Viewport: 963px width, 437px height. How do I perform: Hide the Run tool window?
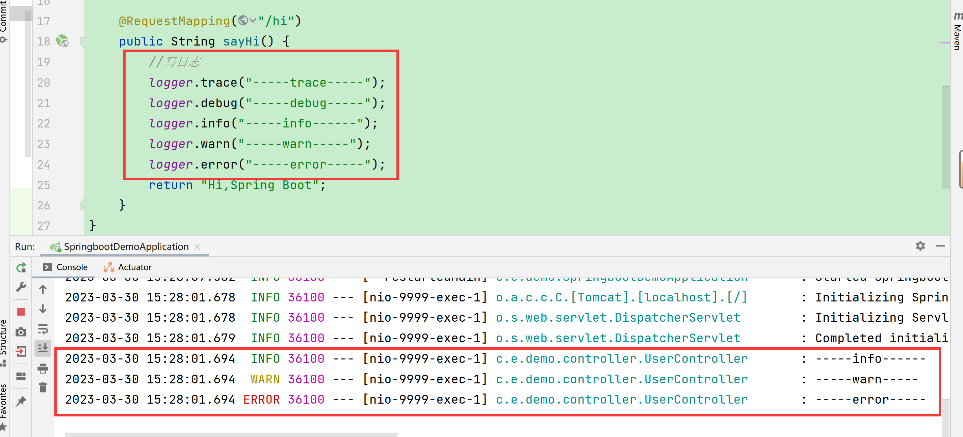940,246
